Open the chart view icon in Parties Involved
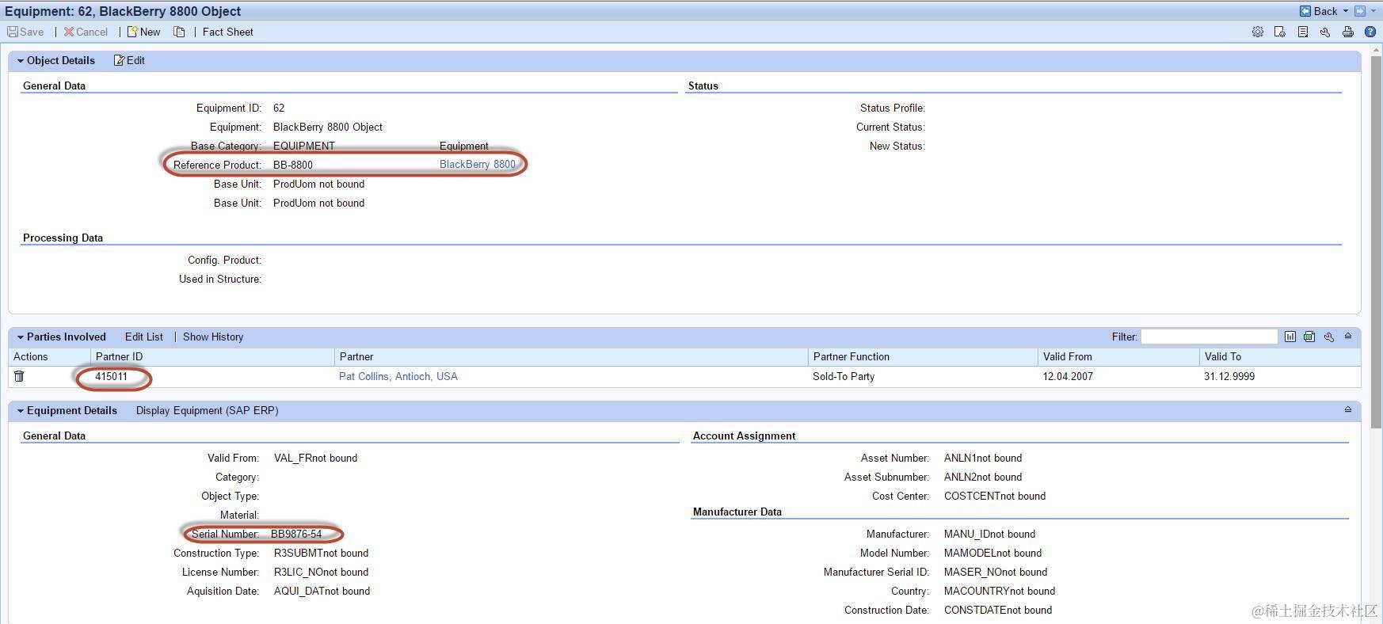Image resolution: width=1383 pixels, height=624 pixels. click(x=1290, y=337)
